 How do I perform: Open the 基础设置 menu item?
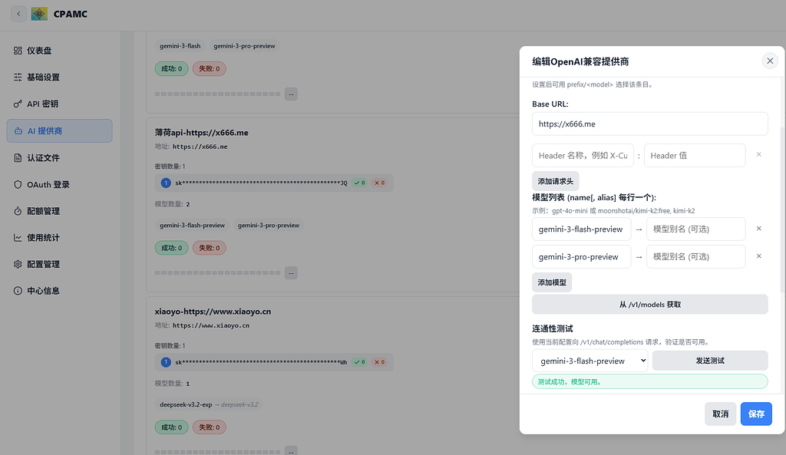60,77
